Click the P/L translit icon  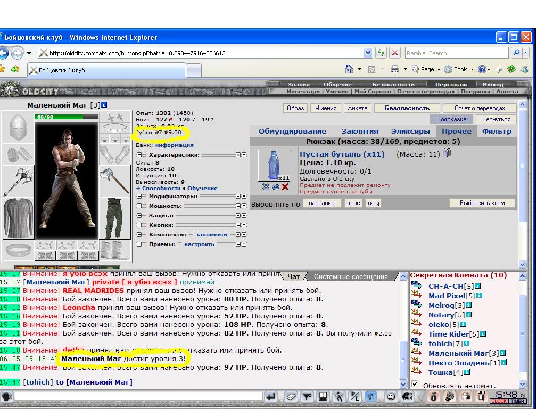(x=355, y=396)
